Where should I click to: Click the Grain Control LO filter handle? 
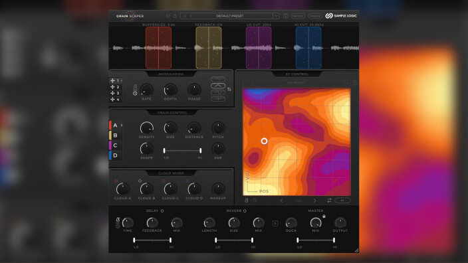coord(164,151)
